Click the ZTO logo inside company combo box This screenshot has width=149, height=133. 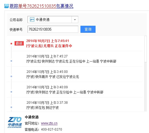(x=32, y=20)
